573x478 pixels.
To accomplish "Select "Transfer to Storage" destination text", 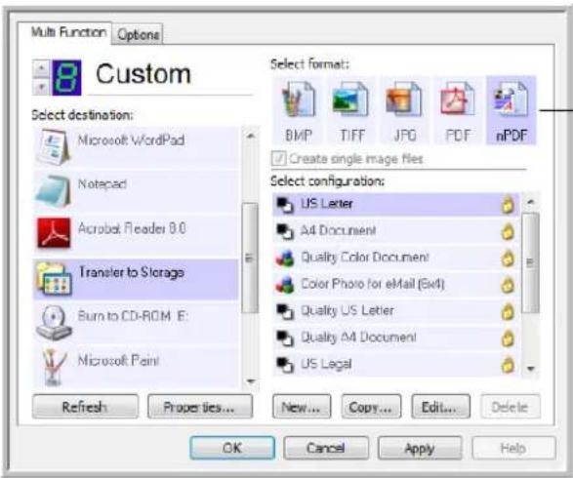I will 132,272.
